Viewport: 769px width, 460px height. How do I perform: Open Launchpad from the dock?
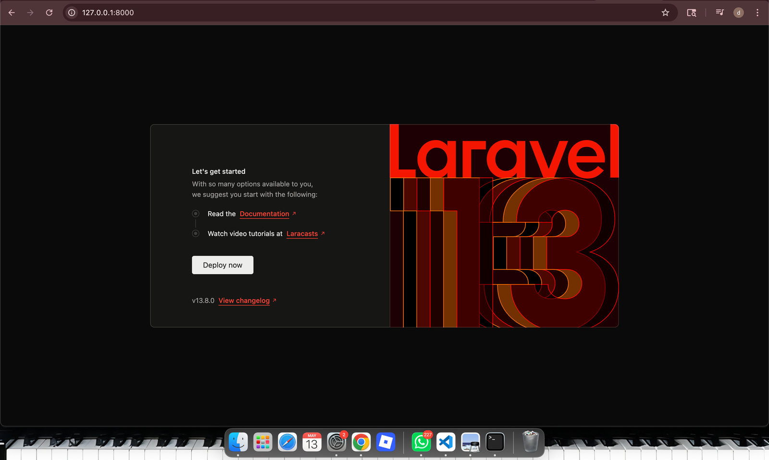point(263,442)
